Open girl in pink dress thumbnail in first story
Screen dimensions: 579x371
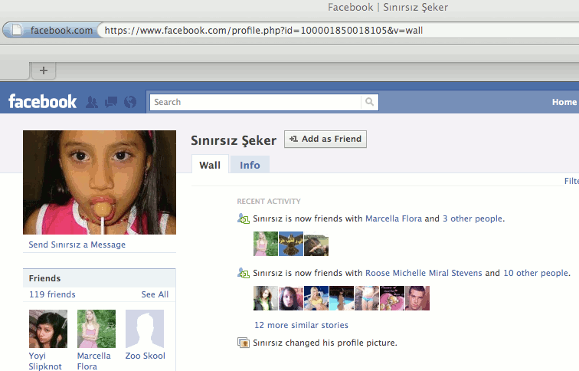[x=266, y=244]
